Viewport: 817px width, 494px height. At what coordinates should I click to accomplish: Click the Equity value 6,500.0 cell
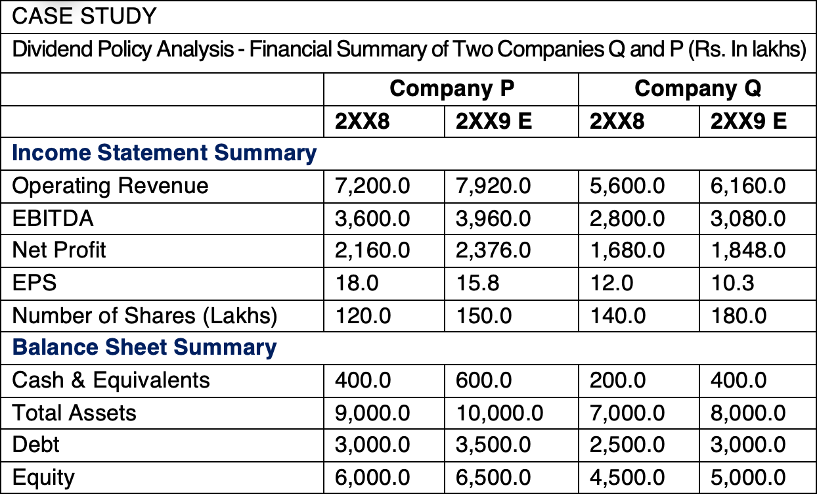click(x=512, y=477)
